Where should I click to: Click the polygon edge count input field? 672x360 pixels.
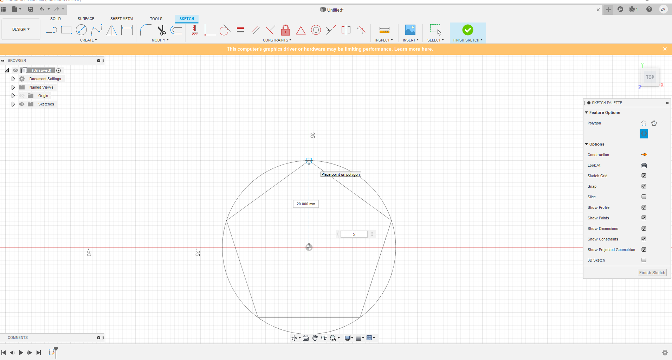354,234
